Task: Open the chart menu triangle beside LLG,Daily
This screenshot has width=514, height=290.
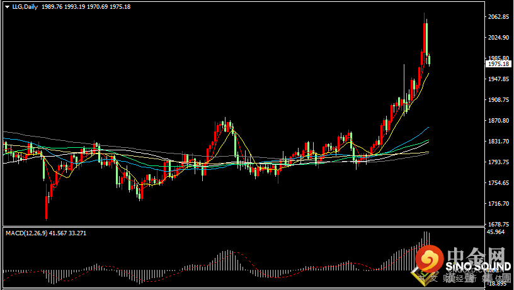Action: tap(7, 6)
